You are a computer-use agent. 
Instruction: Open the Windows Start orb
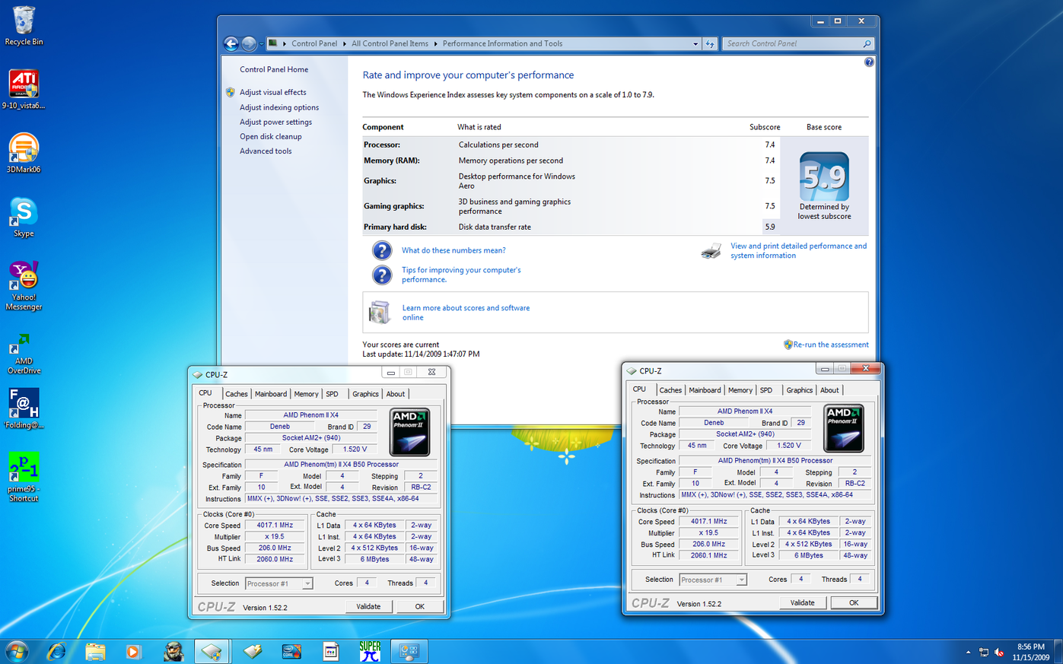(17, 651)
